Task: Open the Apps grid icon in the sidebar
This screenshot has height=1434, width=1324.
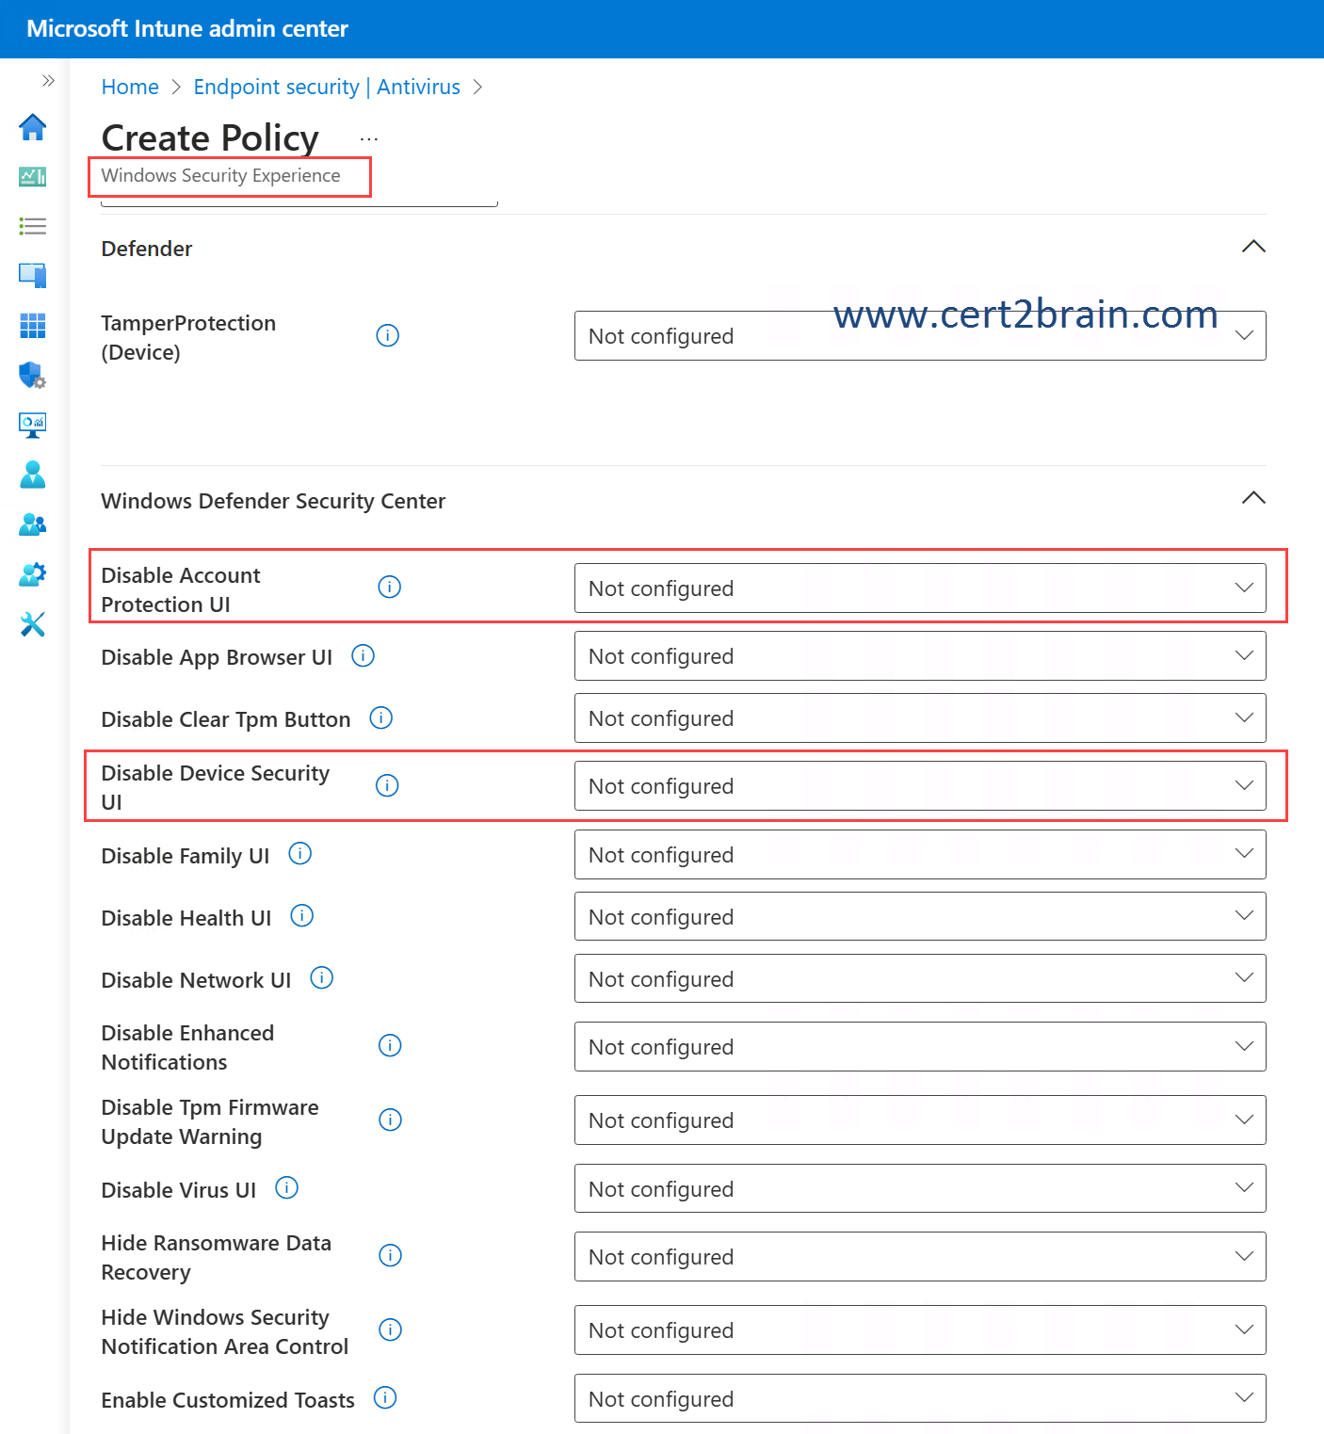Action: 33,326
